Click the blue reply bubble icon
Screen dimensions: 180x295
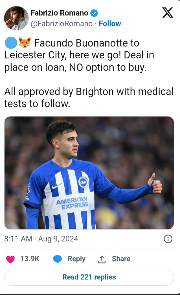coord(58,259)
